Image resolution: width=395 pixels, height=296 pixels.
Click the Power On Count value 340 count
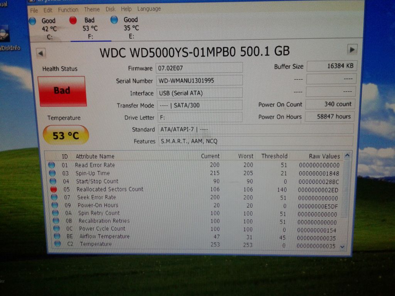pyautogui.click(x=330, y=104)
